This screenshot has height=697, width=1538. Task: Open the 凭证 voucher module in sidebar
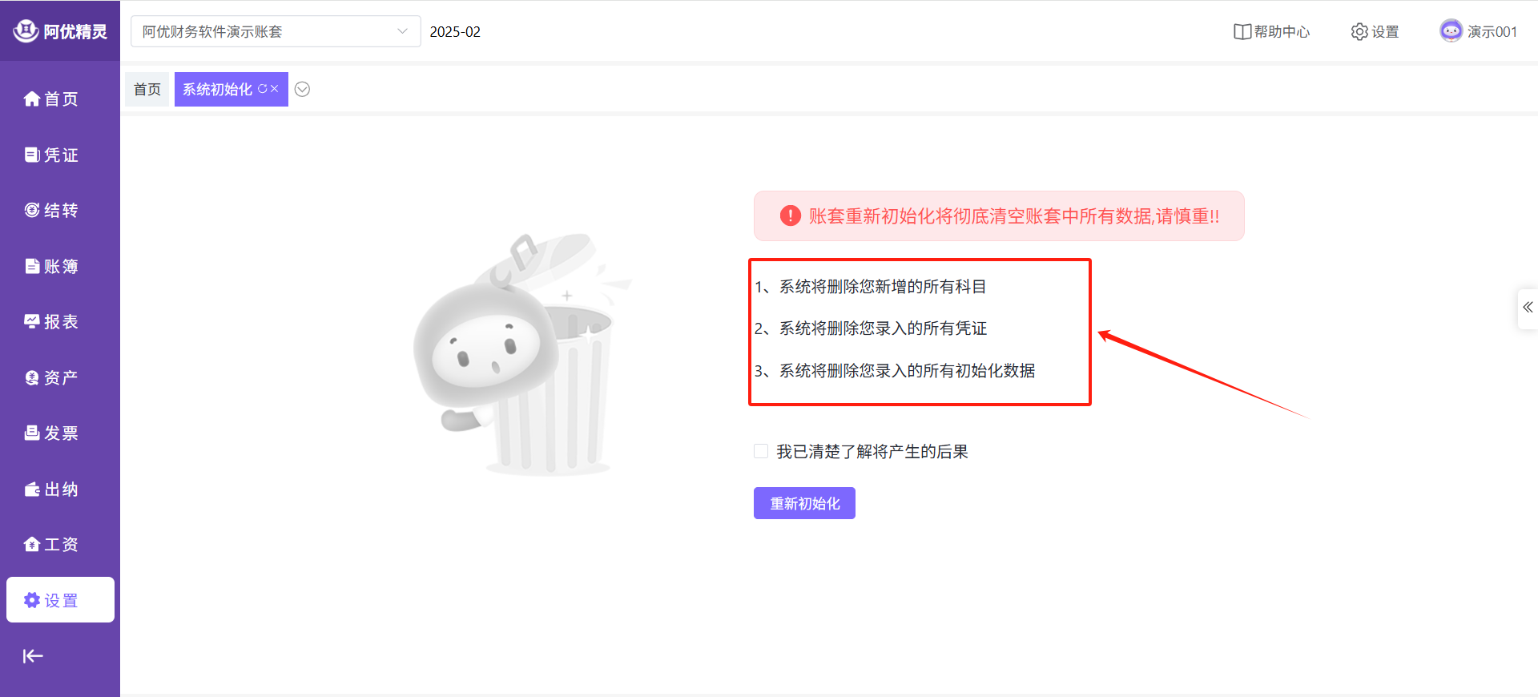[x=52, y=155]
